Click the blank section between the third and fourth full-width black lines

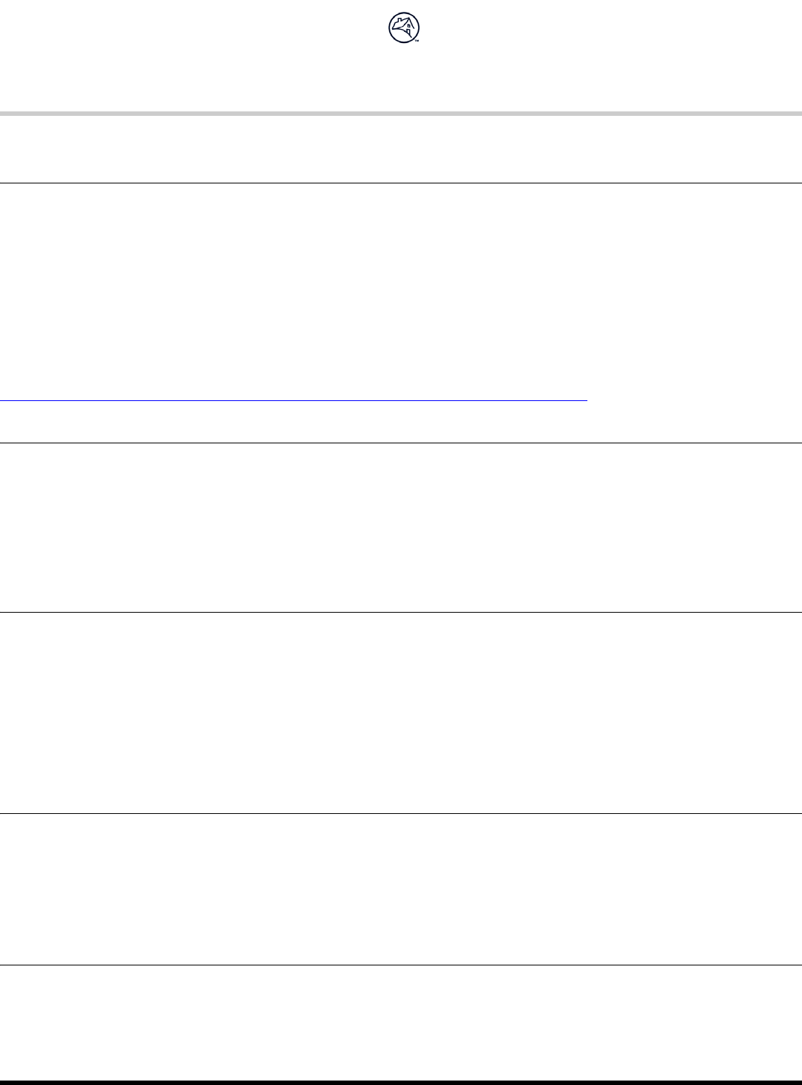401,713
